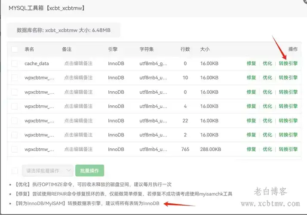The height and width of the screenshot is (215, 307).
Task: Optimize (优化) the wpxcbtmw table with 4 rows
Action: click(x=267, y=106)
